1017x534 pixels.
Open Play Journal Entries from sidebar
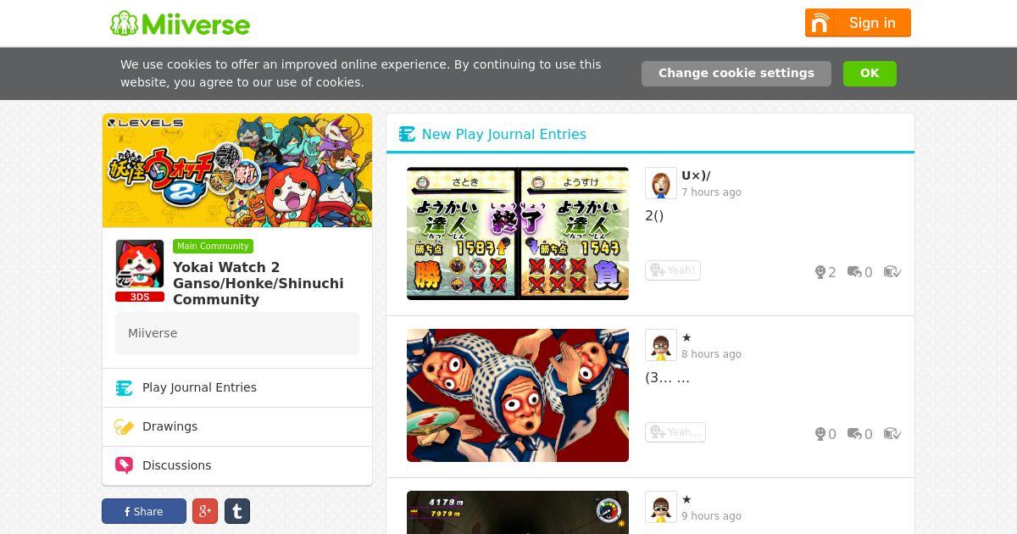237,387
